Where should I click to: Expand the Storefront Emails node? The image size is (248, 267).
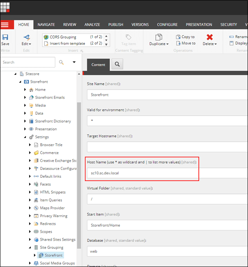point(25,98)
